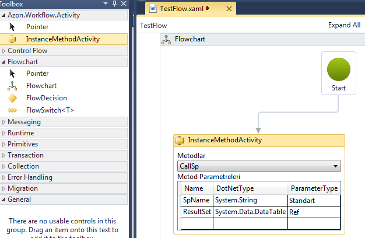Pin the Toolbox panel with pushpin
The height and width of the screenshot is (238, 365).
[x=114, y=3]
